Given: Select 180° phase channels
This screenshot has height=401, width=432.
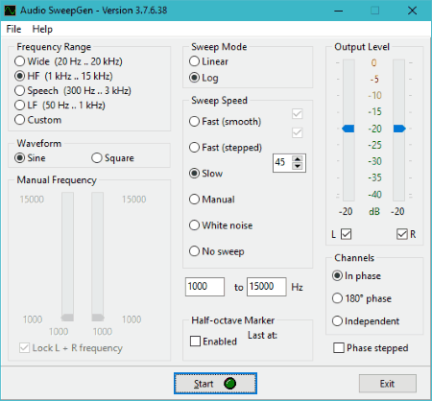Looking at the screenshot, I should click(362, 298).
